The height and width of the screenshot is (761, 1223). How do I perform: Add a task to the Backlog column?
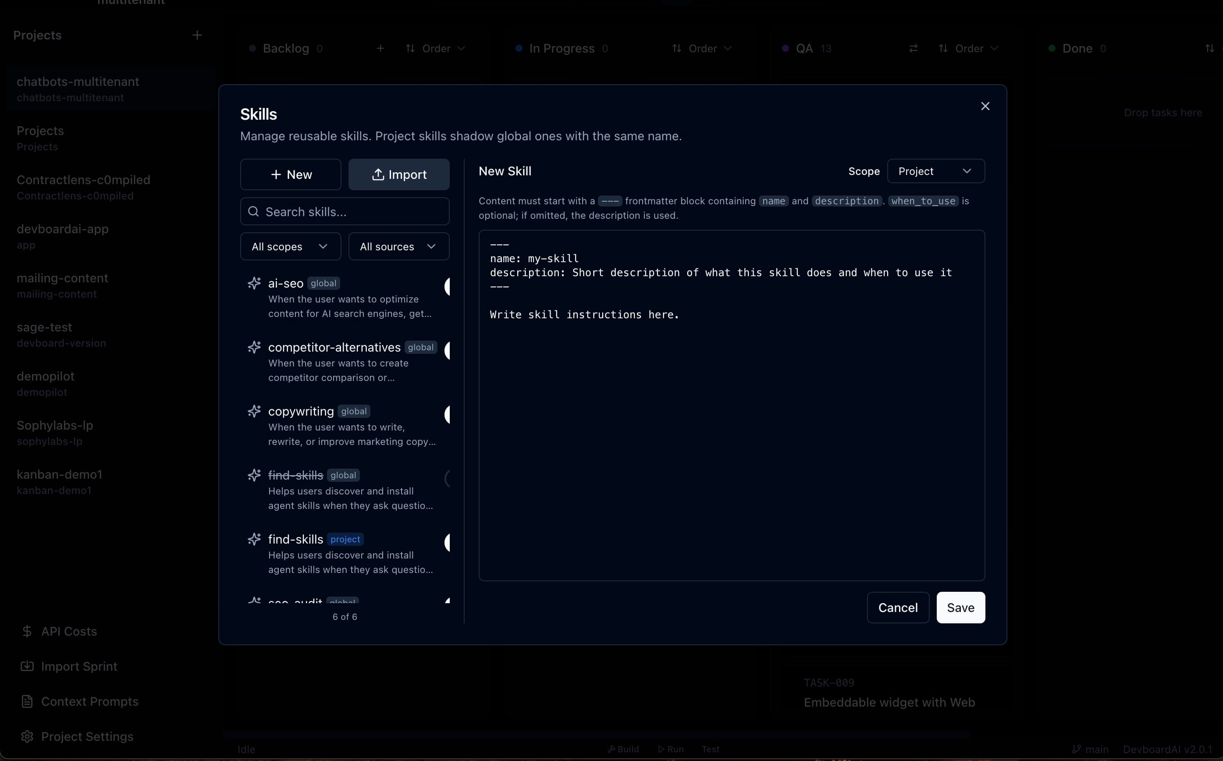tap(380, 48)
